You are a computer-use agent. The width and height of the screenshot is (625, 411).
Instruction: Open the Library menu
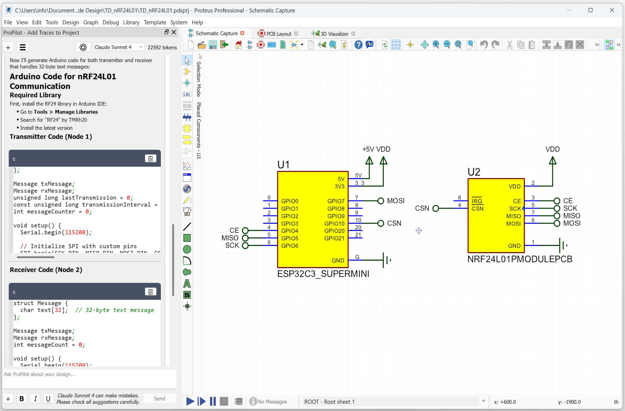131,22
